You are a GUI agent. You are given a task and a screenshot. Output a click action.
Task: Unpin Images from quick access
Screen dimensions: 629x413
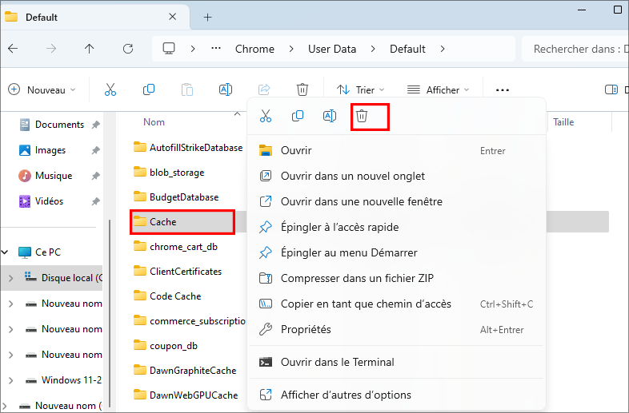[x=95, y=151]
